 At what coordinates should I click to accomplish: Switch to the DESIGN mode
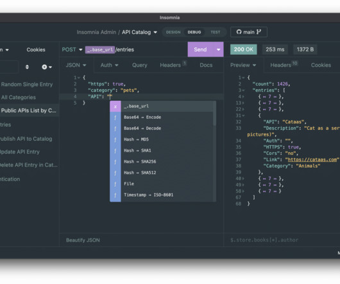(173, 32)
